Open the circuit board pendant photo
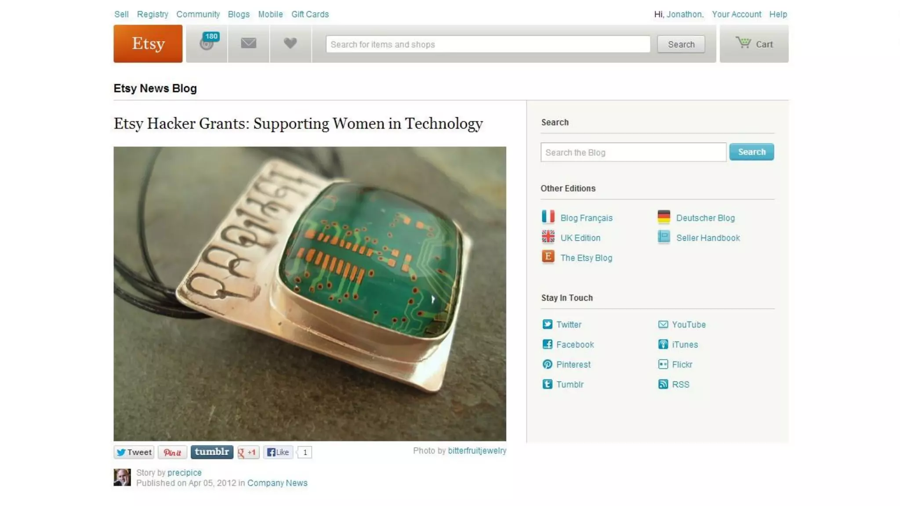Viewport: 900px width, 506px height. pyautogui.click(x=310, y=294)
